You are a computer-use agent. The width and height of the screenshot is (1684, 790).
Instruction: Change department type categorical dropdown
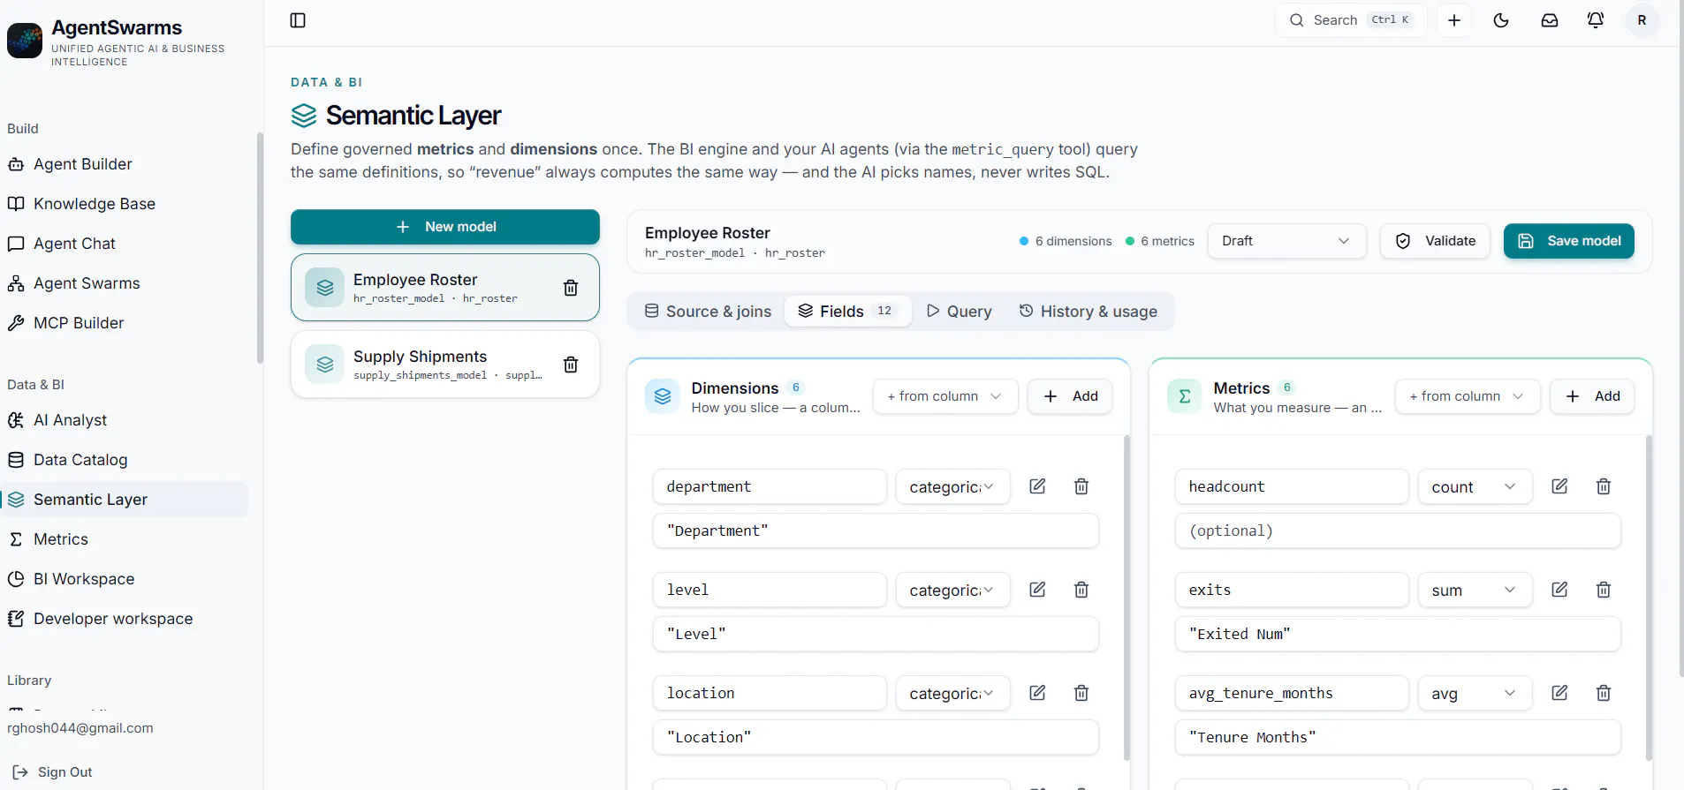(x=952, y=486)
